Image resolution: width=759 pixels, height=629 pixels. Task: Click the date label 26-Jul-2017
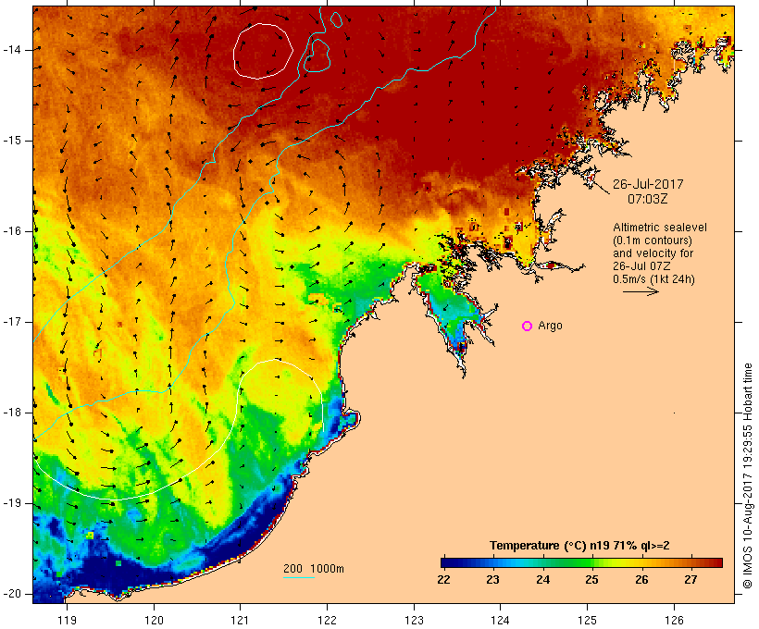648,184
